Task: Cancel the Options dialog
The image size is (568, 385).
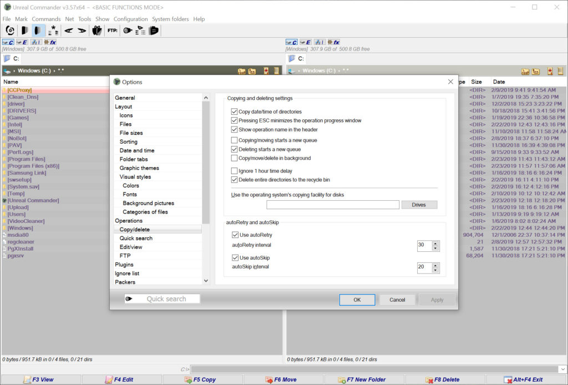Action: 397,300
